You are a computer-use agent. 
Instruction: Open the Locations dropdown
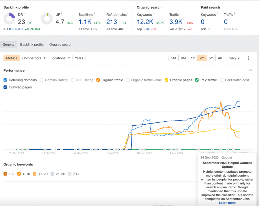point(60,58)
